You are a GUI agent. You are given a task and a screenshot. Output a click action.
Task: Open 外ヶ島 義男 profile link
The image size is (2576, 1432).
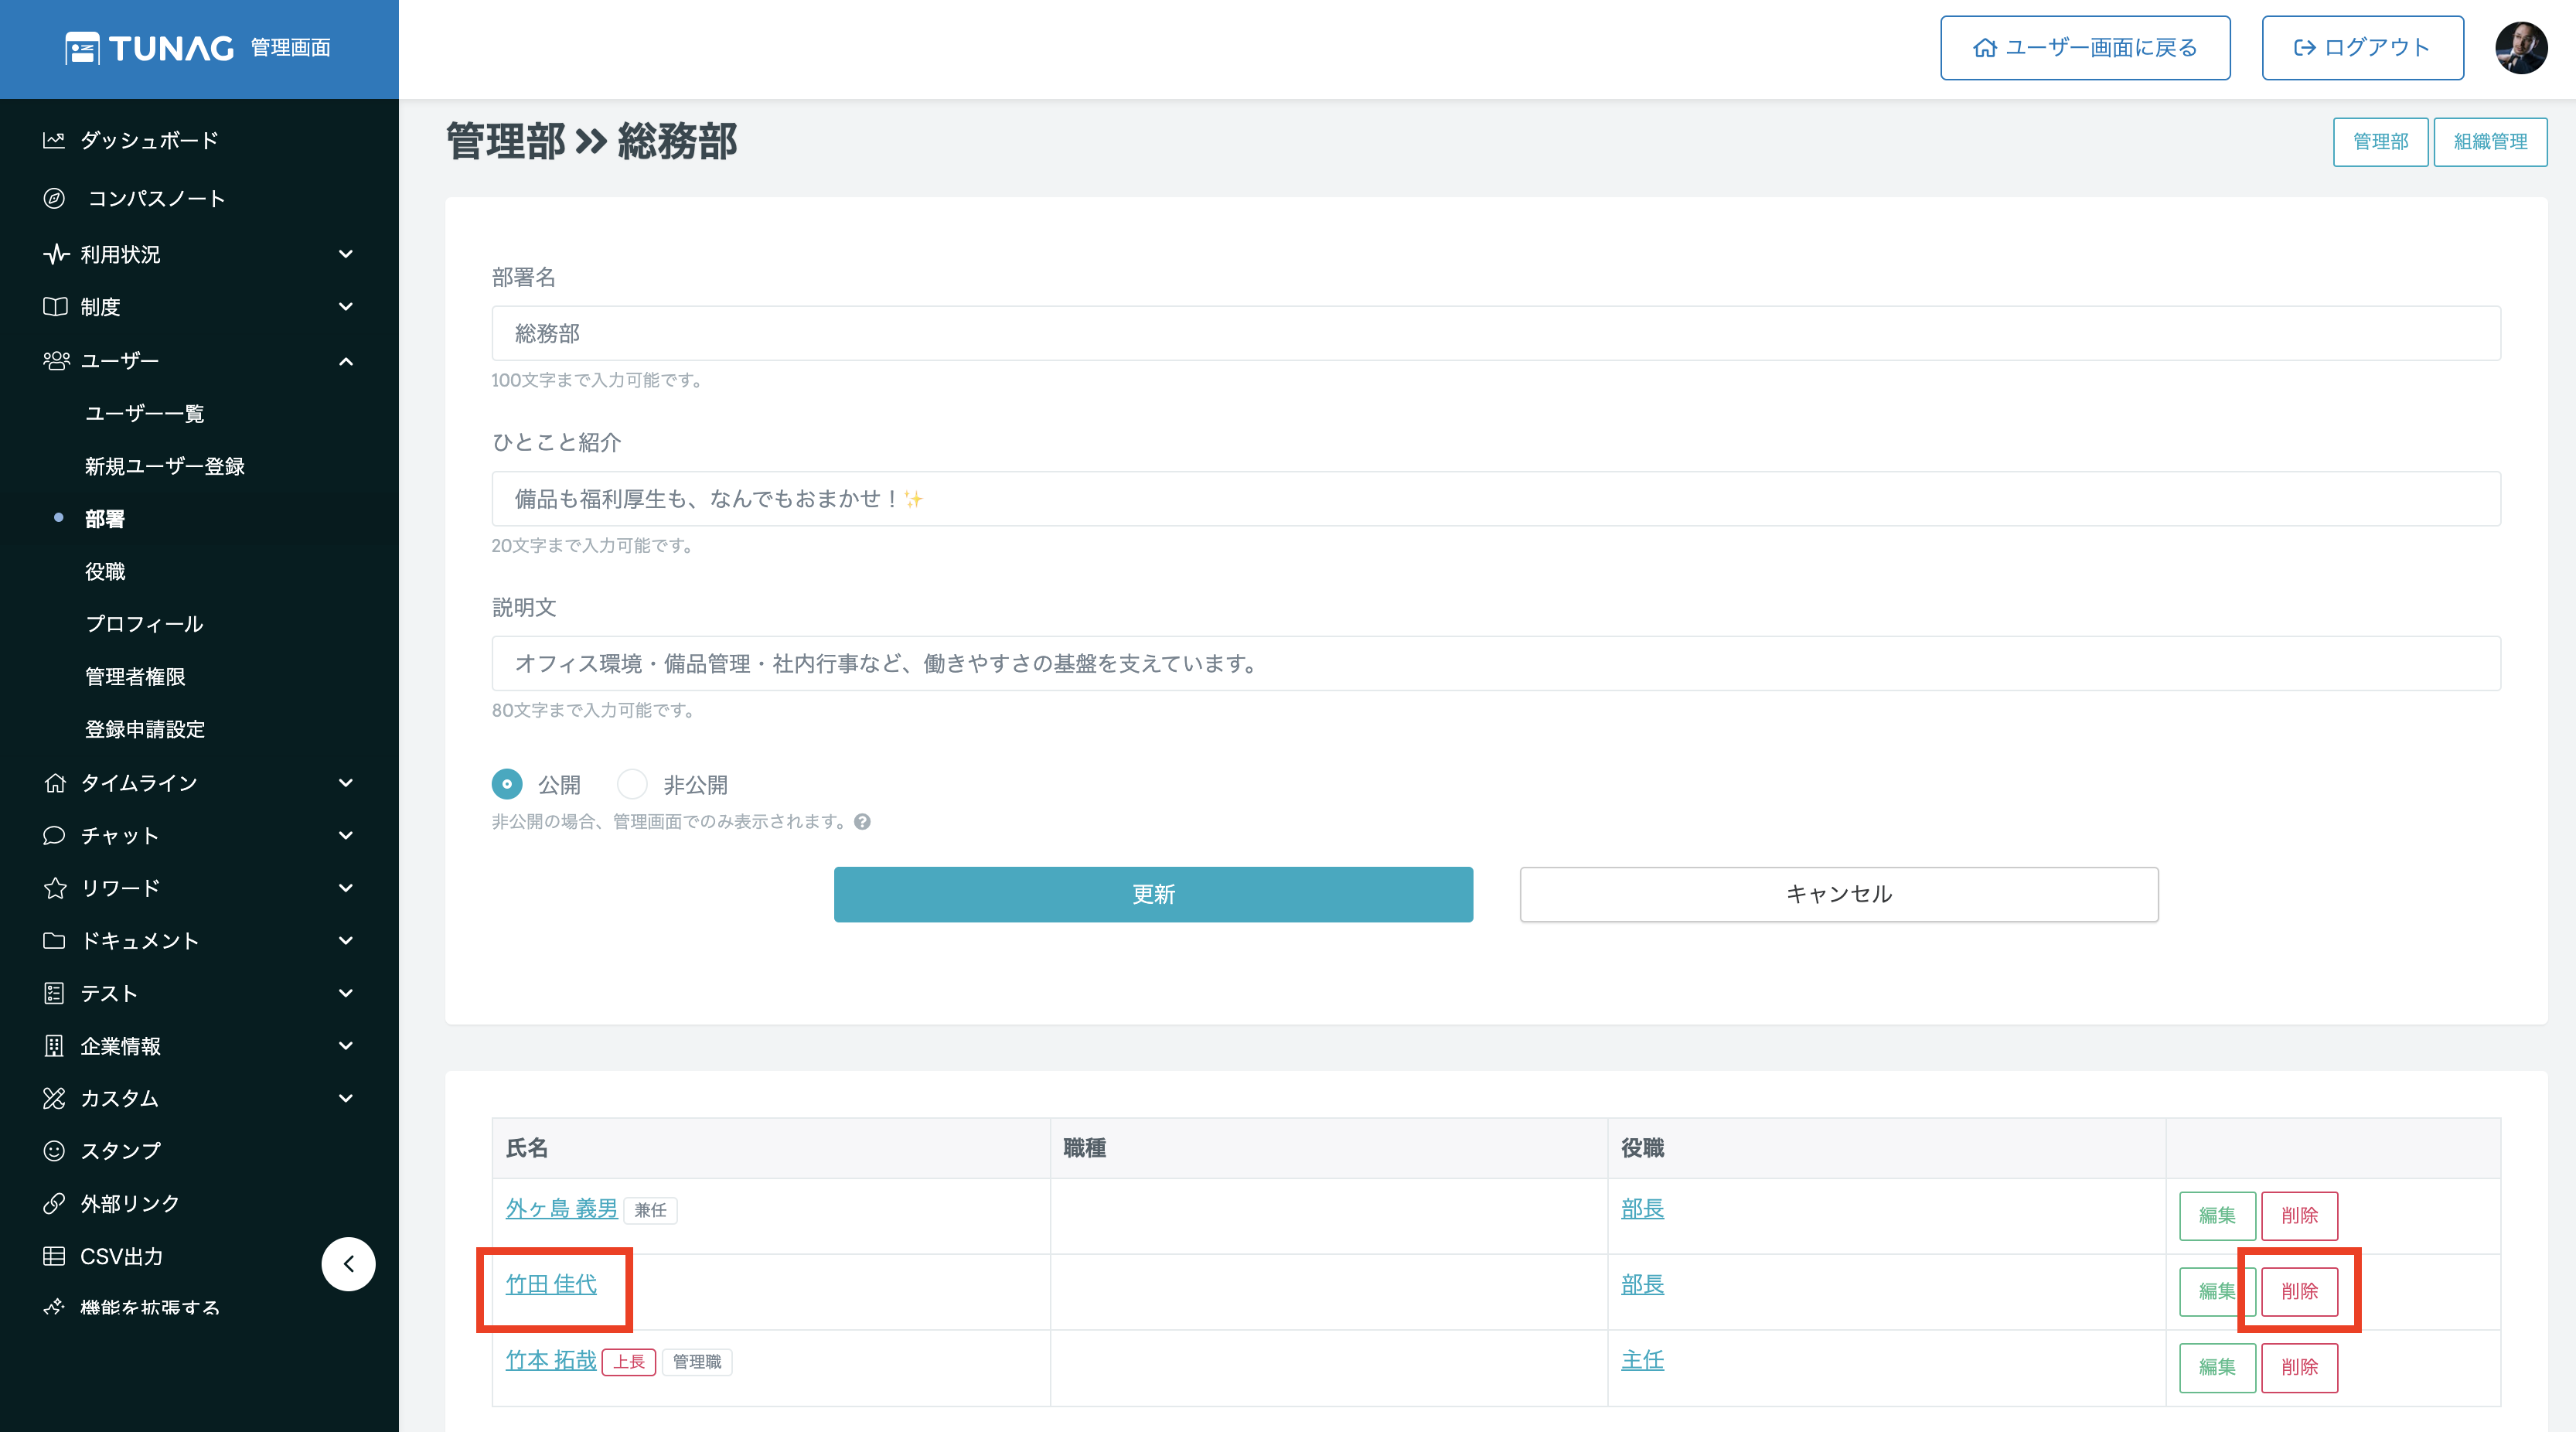click(561, 1208)
